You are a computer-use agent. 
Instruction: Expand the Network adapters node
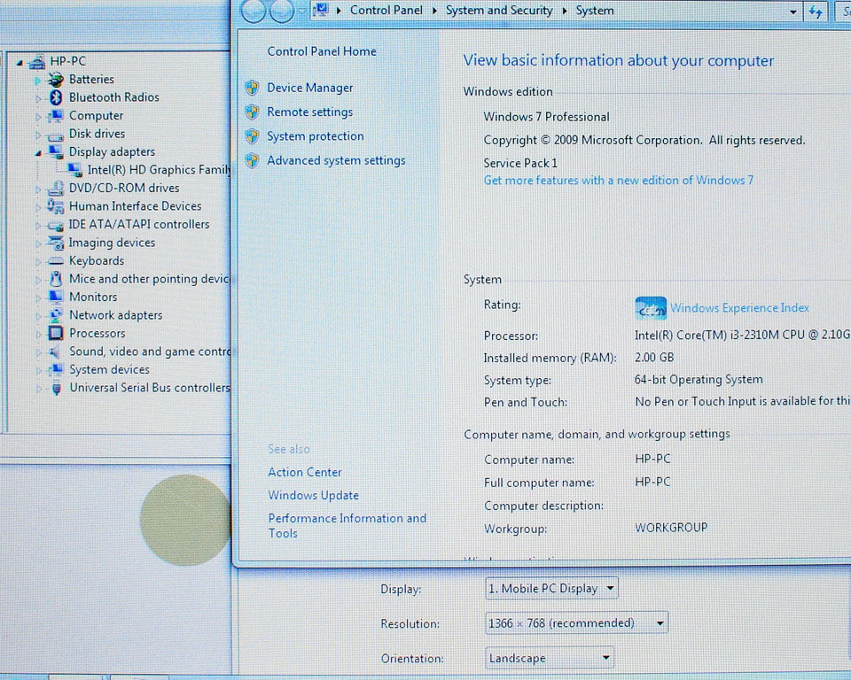[37, 316]
